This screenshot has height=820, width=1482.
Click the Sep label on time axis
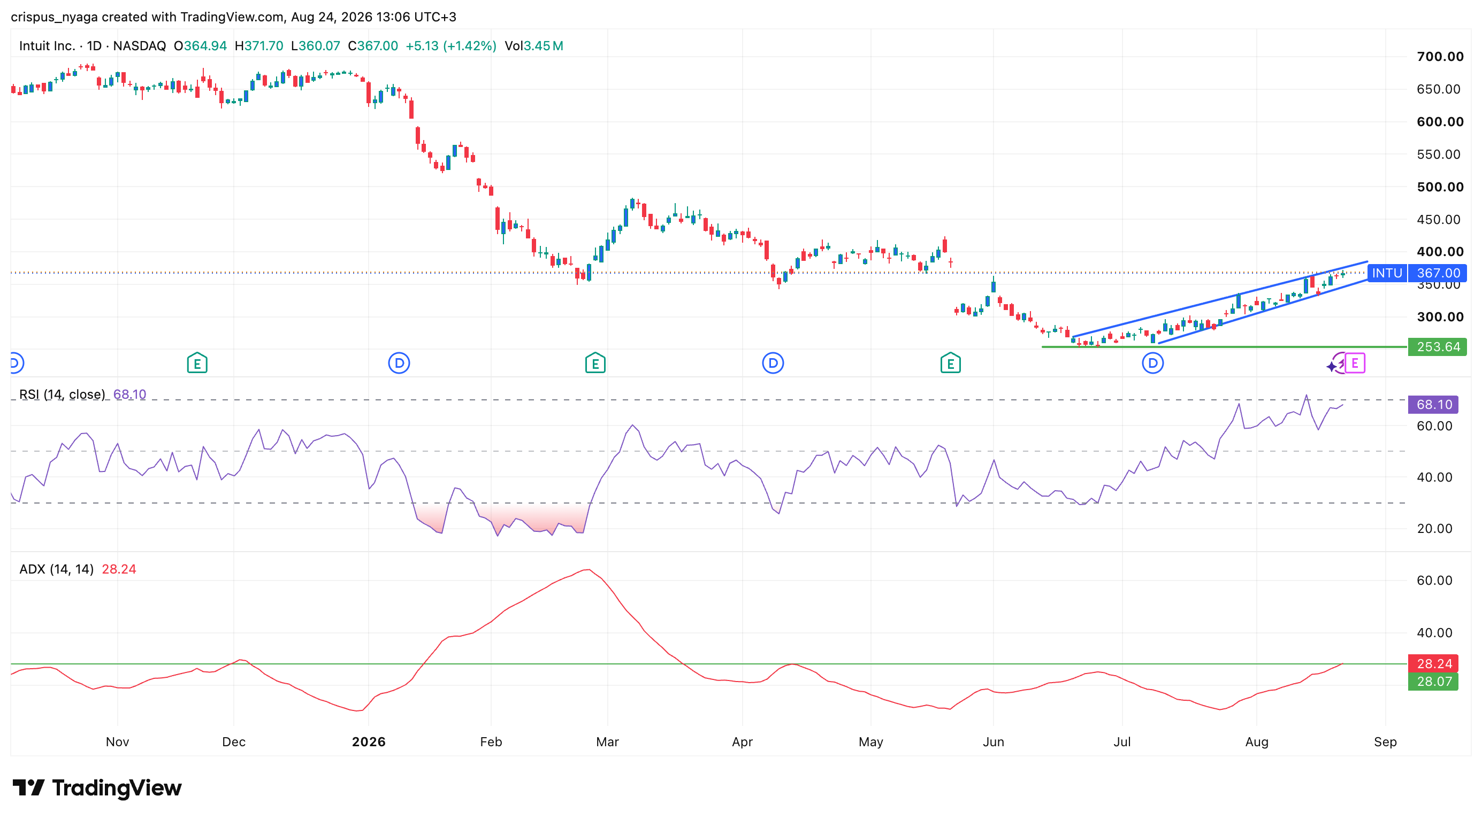[1385, 742]
